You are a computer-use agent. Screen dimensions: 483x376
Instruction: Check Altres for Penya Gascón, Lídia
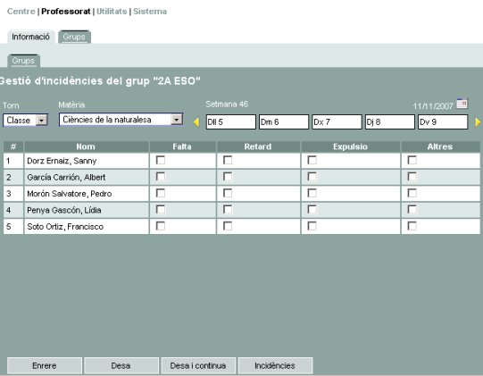412,210
